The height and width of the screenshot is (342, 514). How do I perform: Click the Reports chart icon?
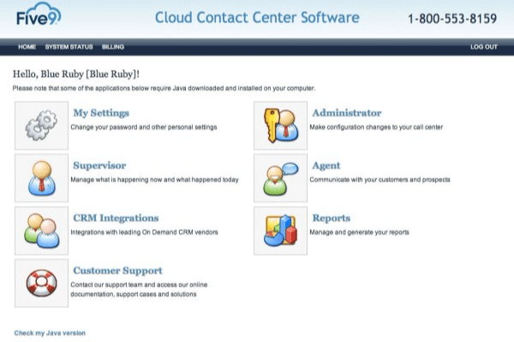(280, 230)
